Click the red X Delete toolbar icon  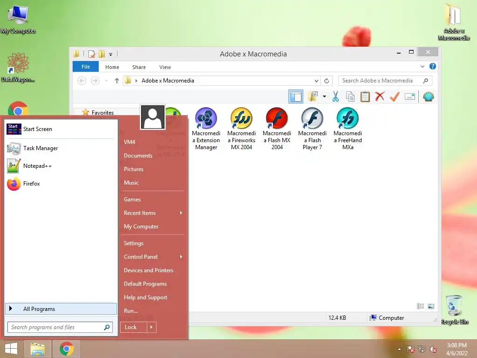tap(380, 97)
